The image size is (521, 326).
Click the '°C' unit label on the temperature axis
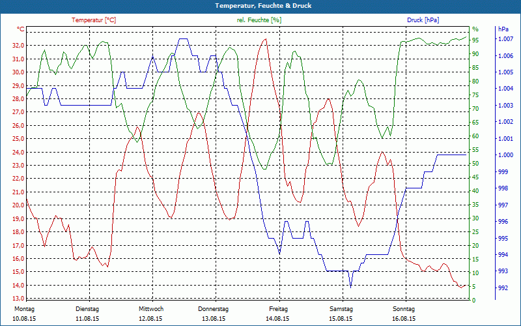(x=21, y=29)
